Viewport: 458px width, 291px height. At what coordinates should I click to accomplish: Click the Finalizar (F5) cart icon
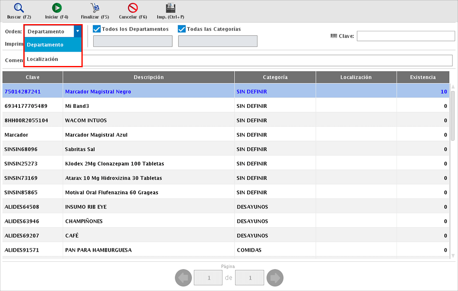coord(95,8)
